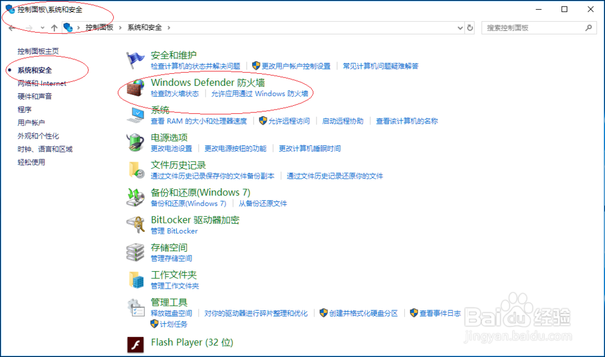The image size is (605, 357).
Task: Click the Flash Player red icon
Action: tap(136, 344)
